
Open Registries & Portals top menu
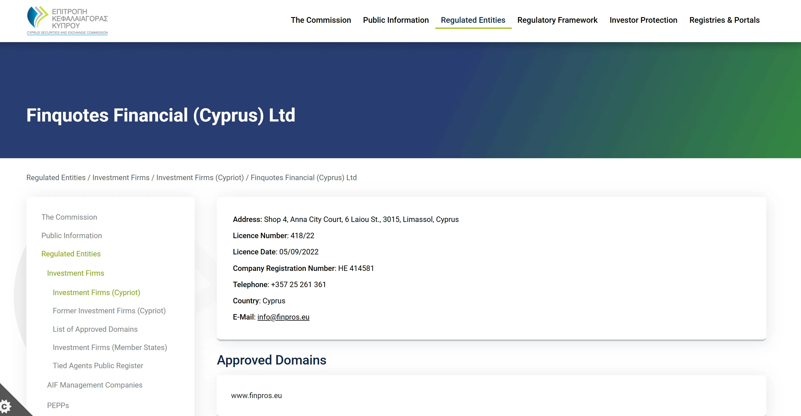[724, 20]
